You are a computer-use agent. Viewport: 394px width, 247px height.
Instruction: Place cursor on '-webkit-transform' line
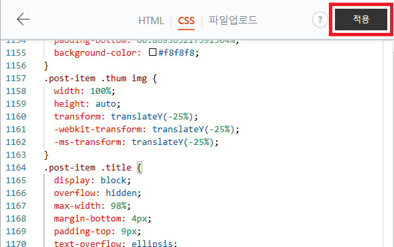(146, 130)
